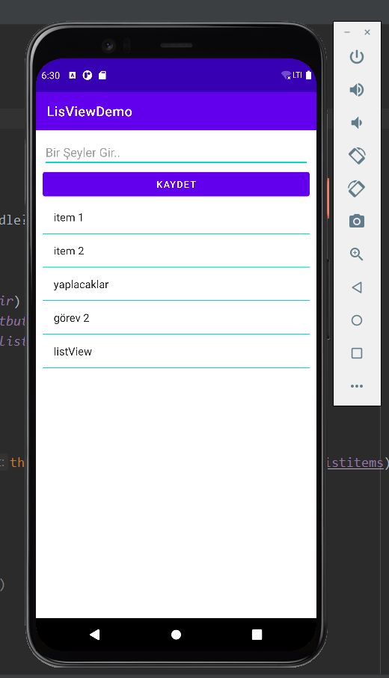Click the emulator toolbar home circle

[x=357, y=320]
